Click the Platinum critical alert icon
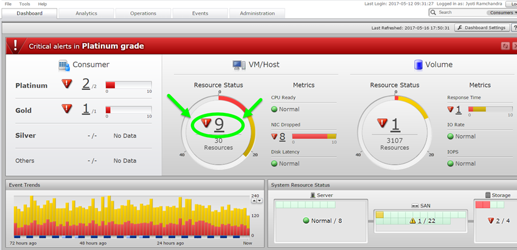The height and width of the screenshot is (250, 517). pos(67,84)
